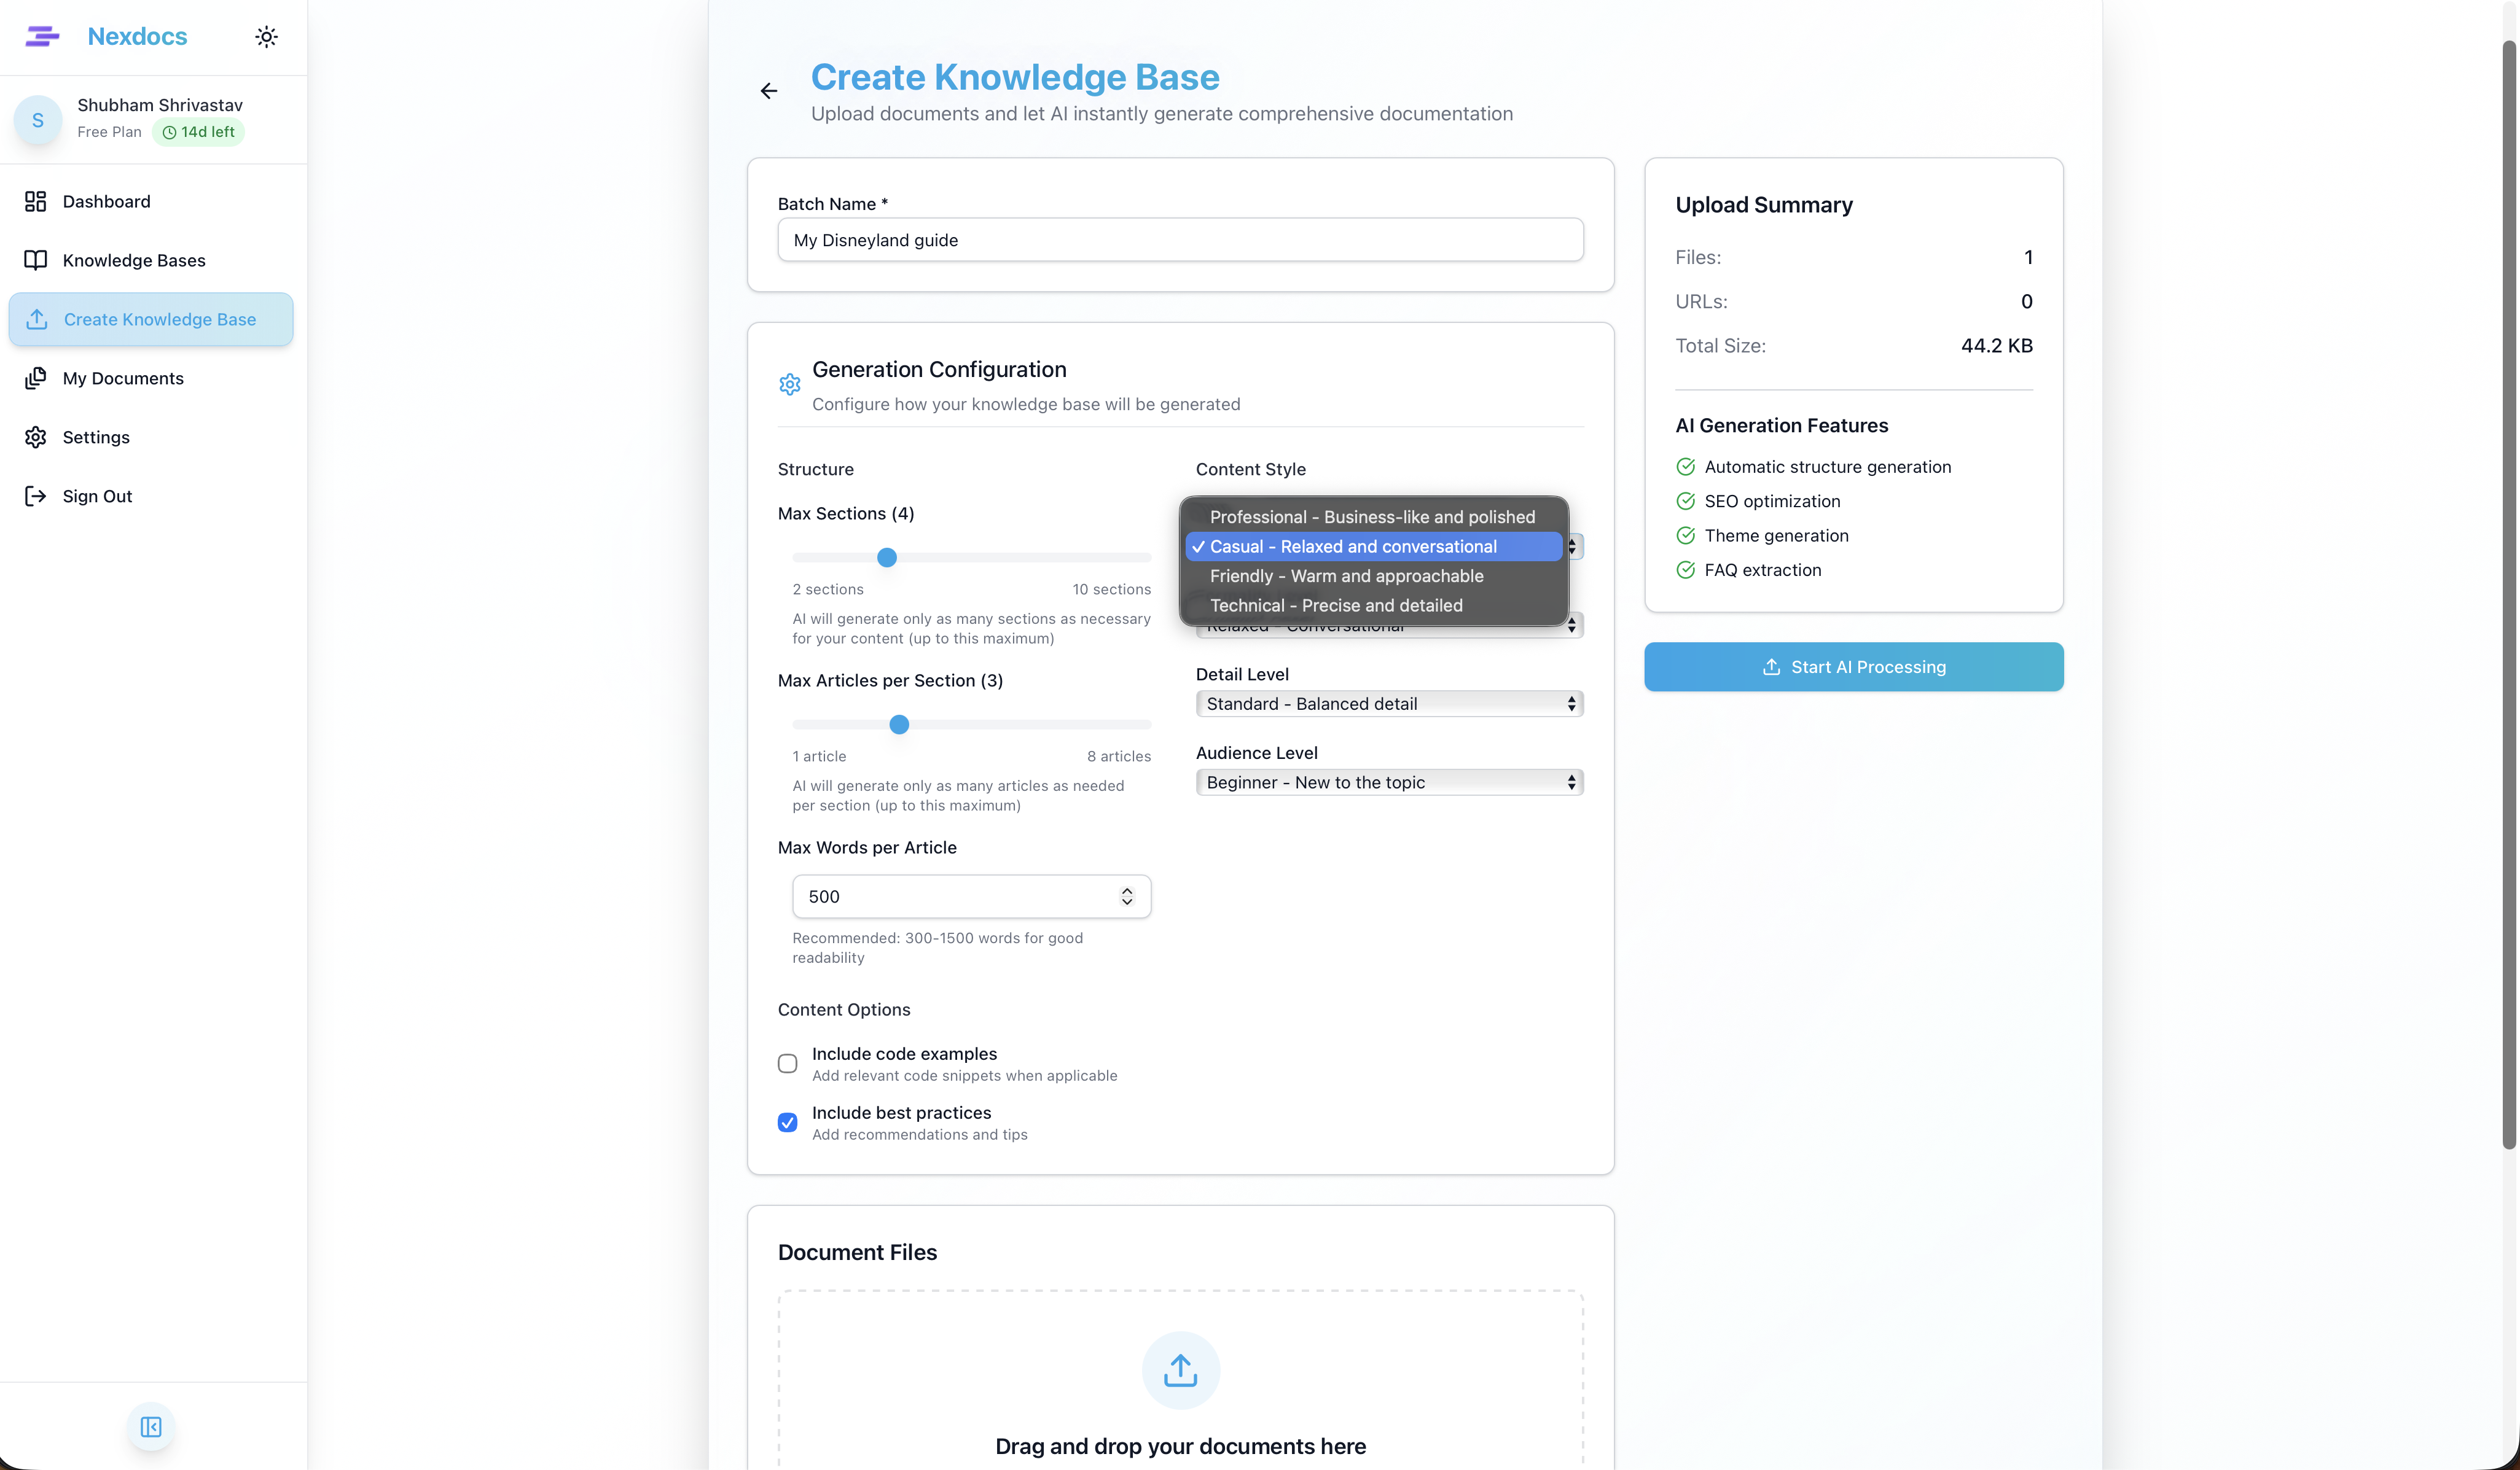Image resolution: width=2520 pixels, height=1470 pixels.
Task: Click the My Documents icon
Action: [x=36, y=378]
